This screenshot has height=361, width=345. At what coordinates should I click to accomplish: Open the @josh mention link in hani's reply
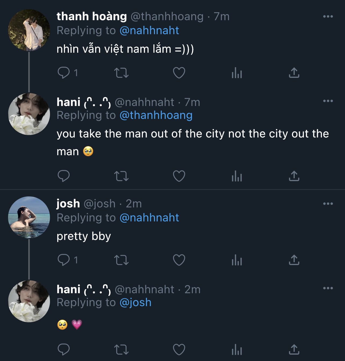click(x=135, y=302)
